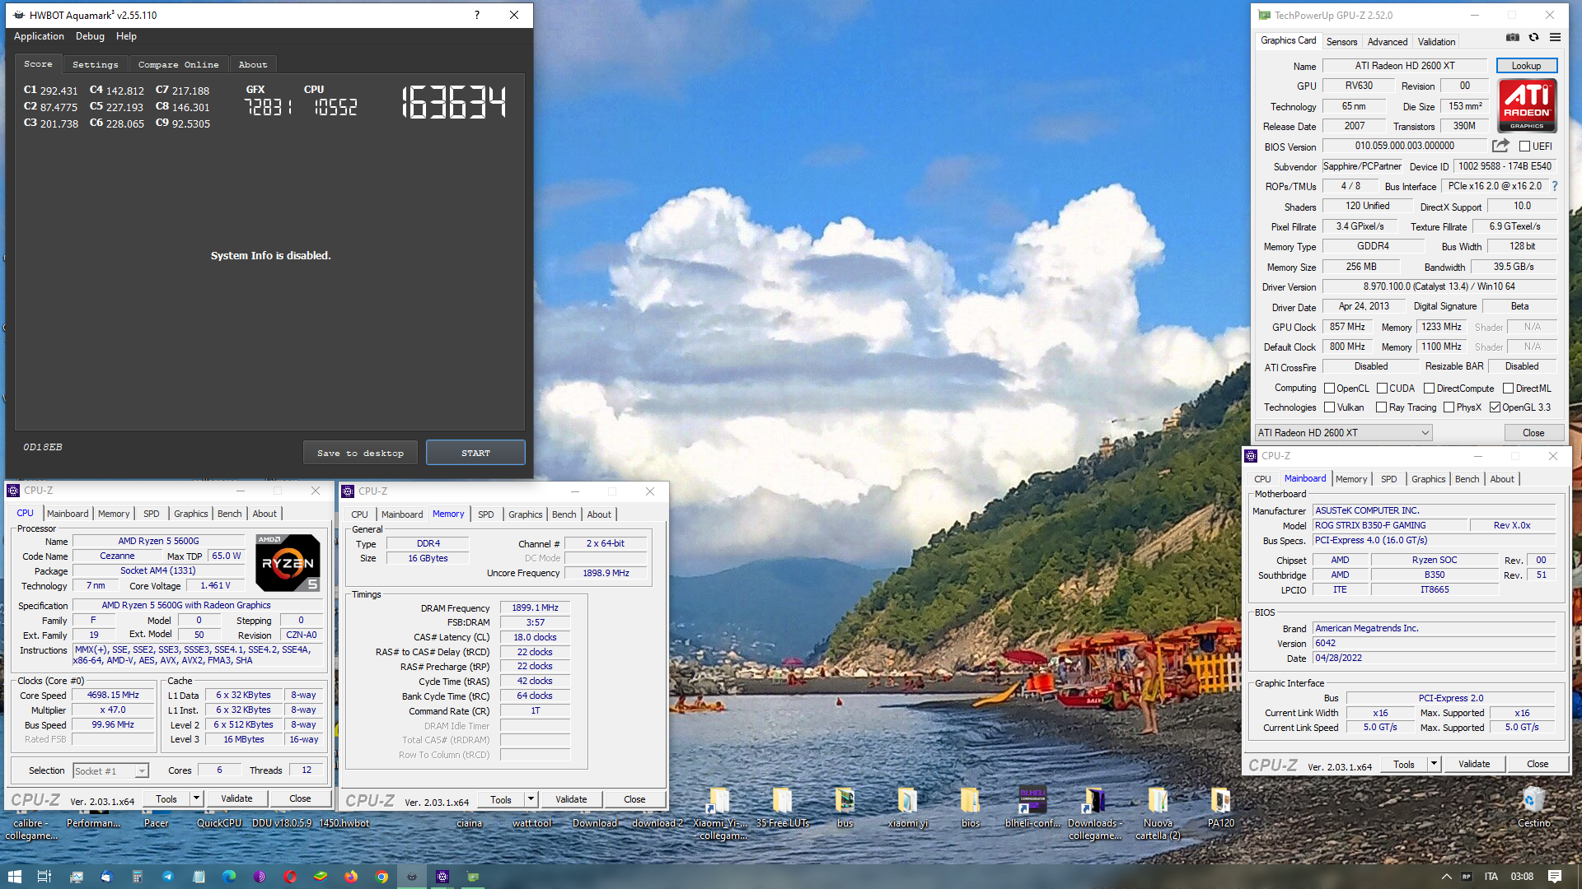Toggle the CUDA checkbox
Viewport: 1582px width, 889px height.
(x=1382, y=389)
